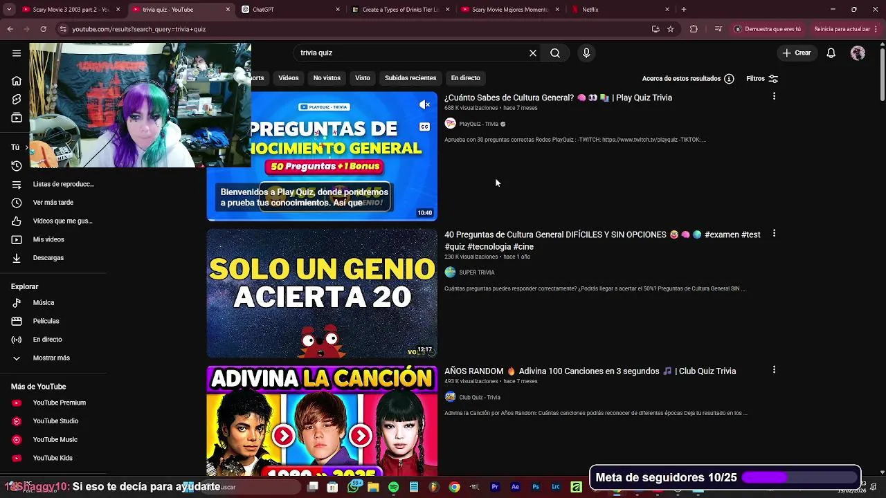The height and width of the screenshot is (498, 886).
Task: Open Photoshop from the taskbar
Action: click(x=535, y=487)
